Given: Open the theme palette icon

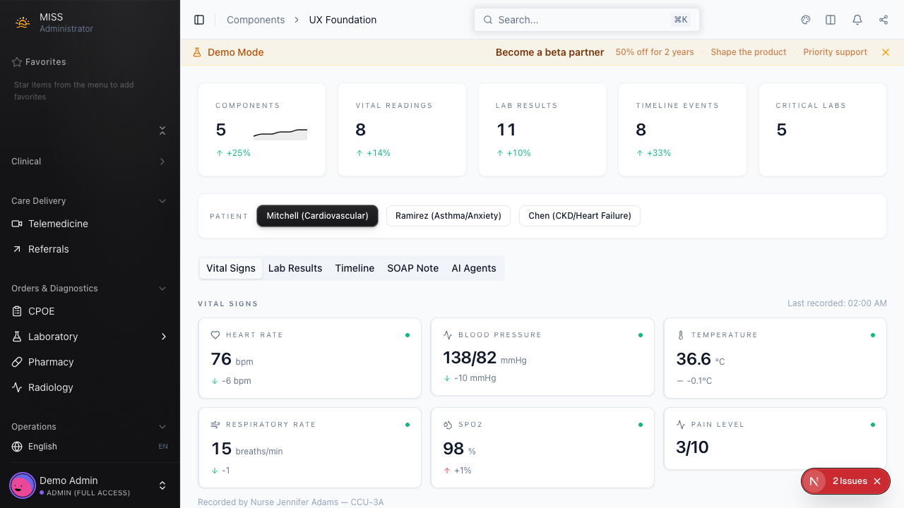Looking at the screenshot, I should click(806, 20).
